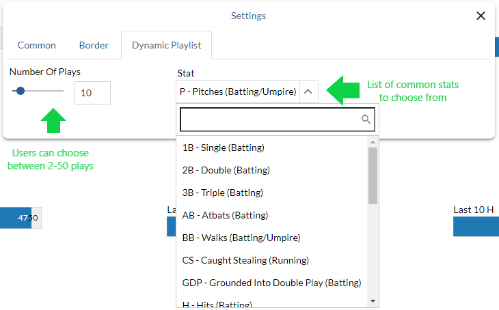Viewport: 499px width, 310px height.
Task: Click the magnifier search icon
Action: [366, 119]
